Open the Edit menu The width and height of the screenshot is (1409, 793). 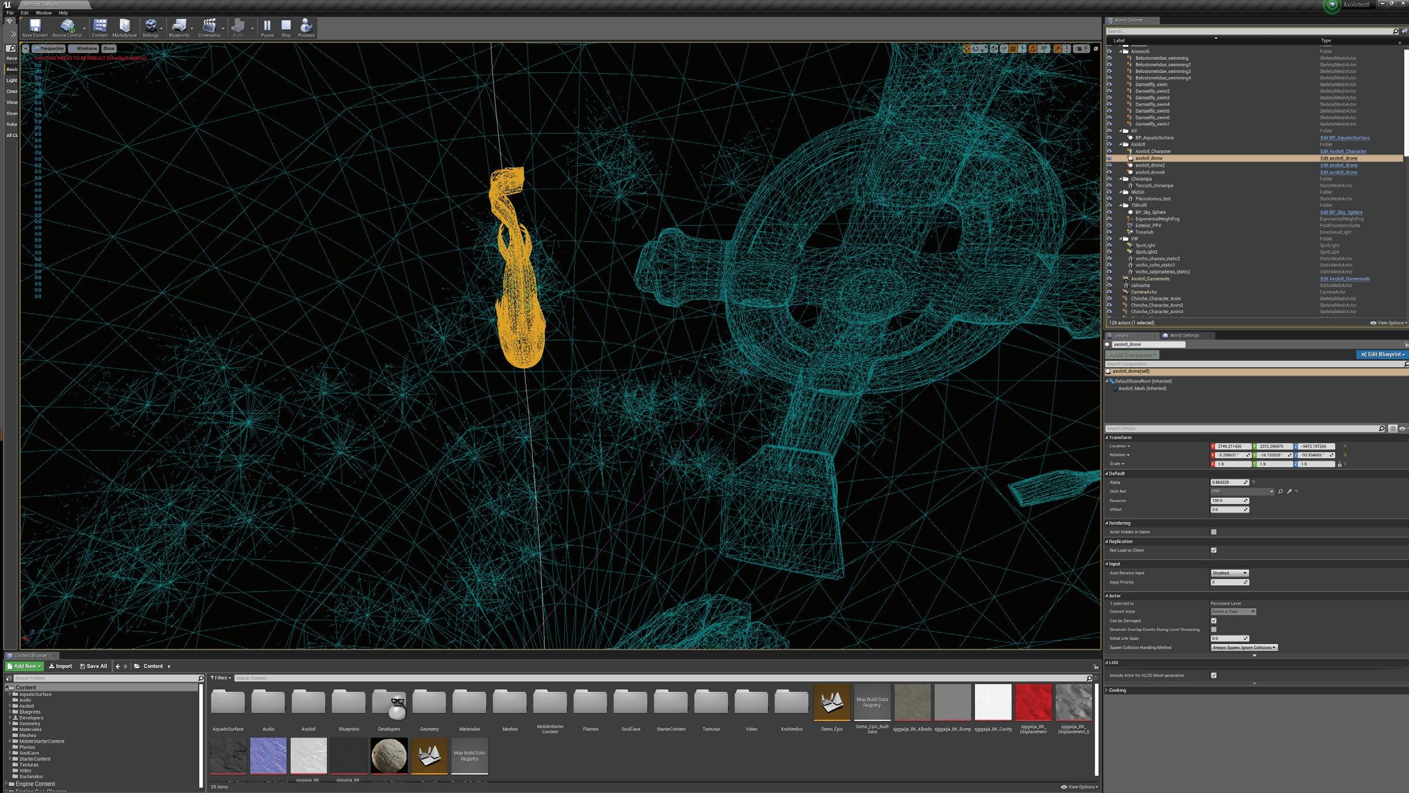25,13
